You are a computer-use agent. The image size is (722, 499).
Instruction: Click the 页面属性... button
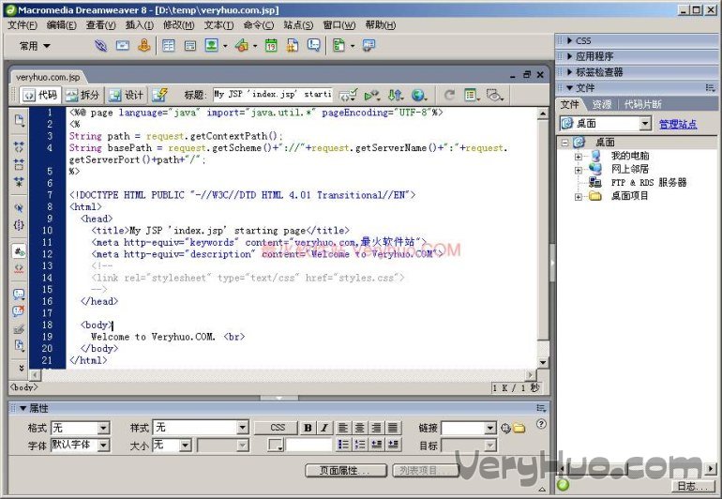click(345, 471)
